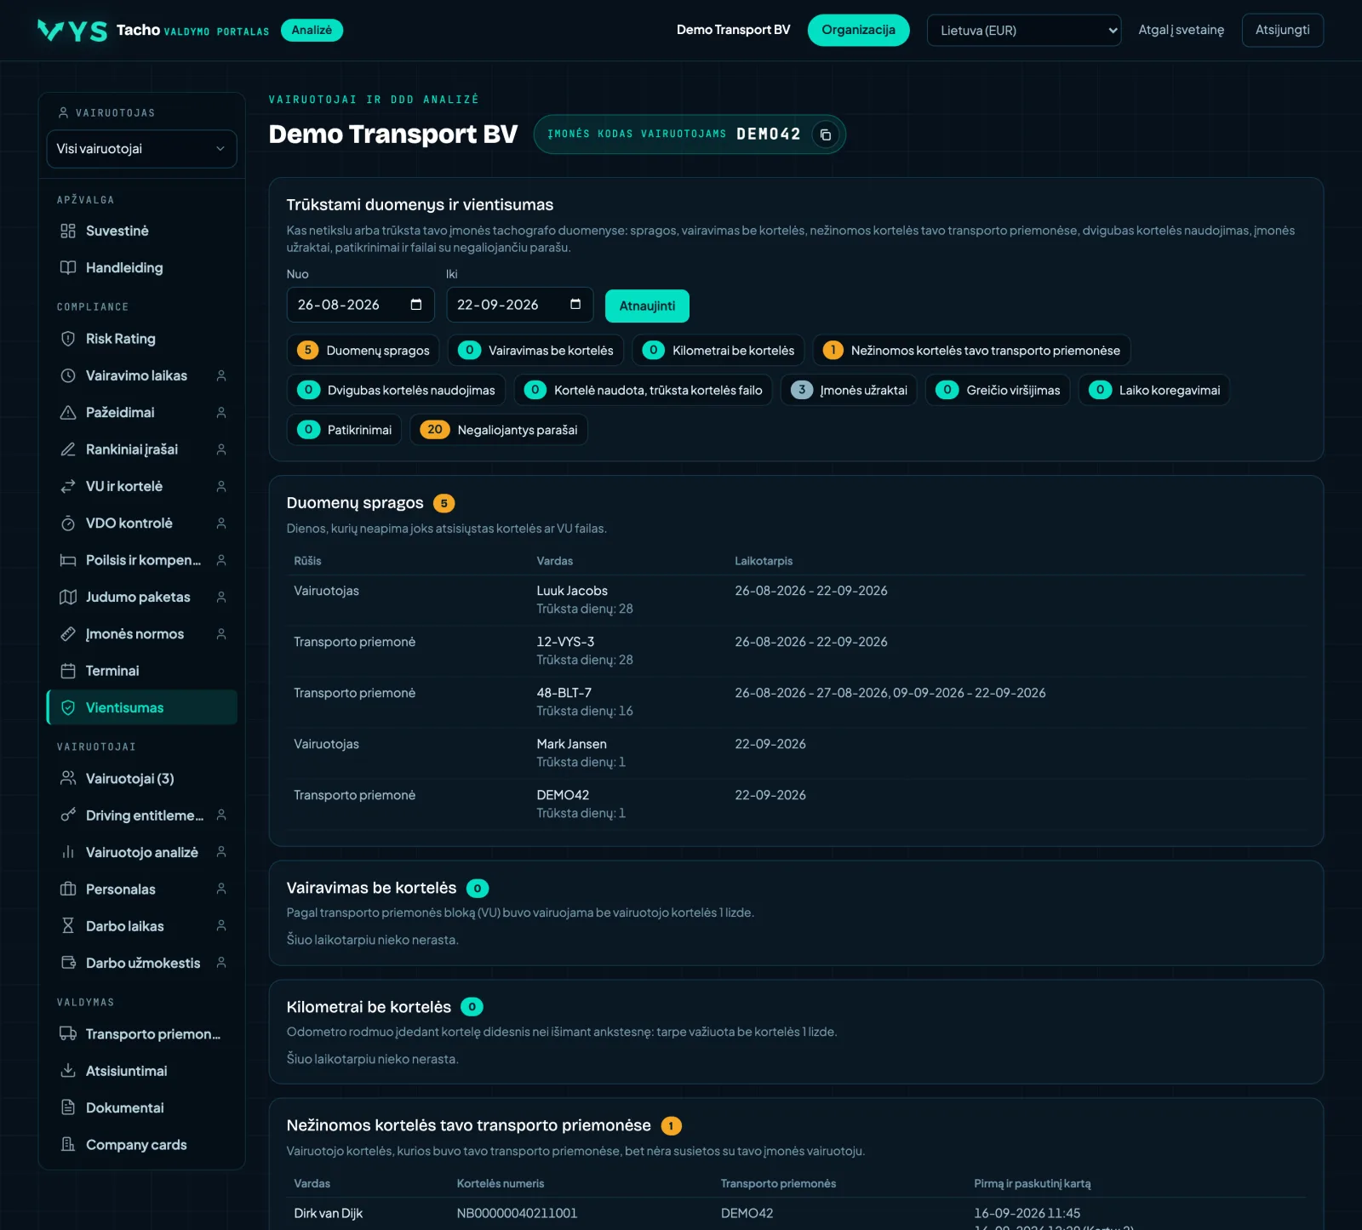This screenshot has width=1362, height=1230.
Task: Open Vairuotojo analizė sidebar item
Action: pos(141,852)
